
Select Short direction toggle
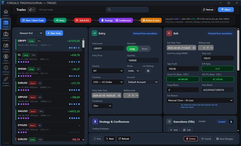point(145,49)
